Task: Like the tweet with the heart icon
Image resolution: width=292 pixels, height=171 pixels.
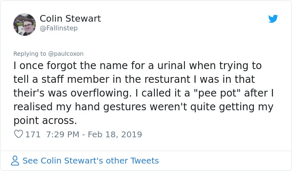Action: (18, 134)
